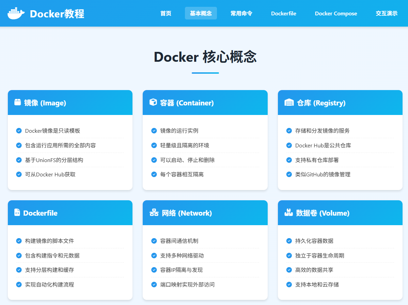The image size is (408, 305).
Task: Click check icon beside 支持本地和云存储
Action: click(x=289, y=285)
